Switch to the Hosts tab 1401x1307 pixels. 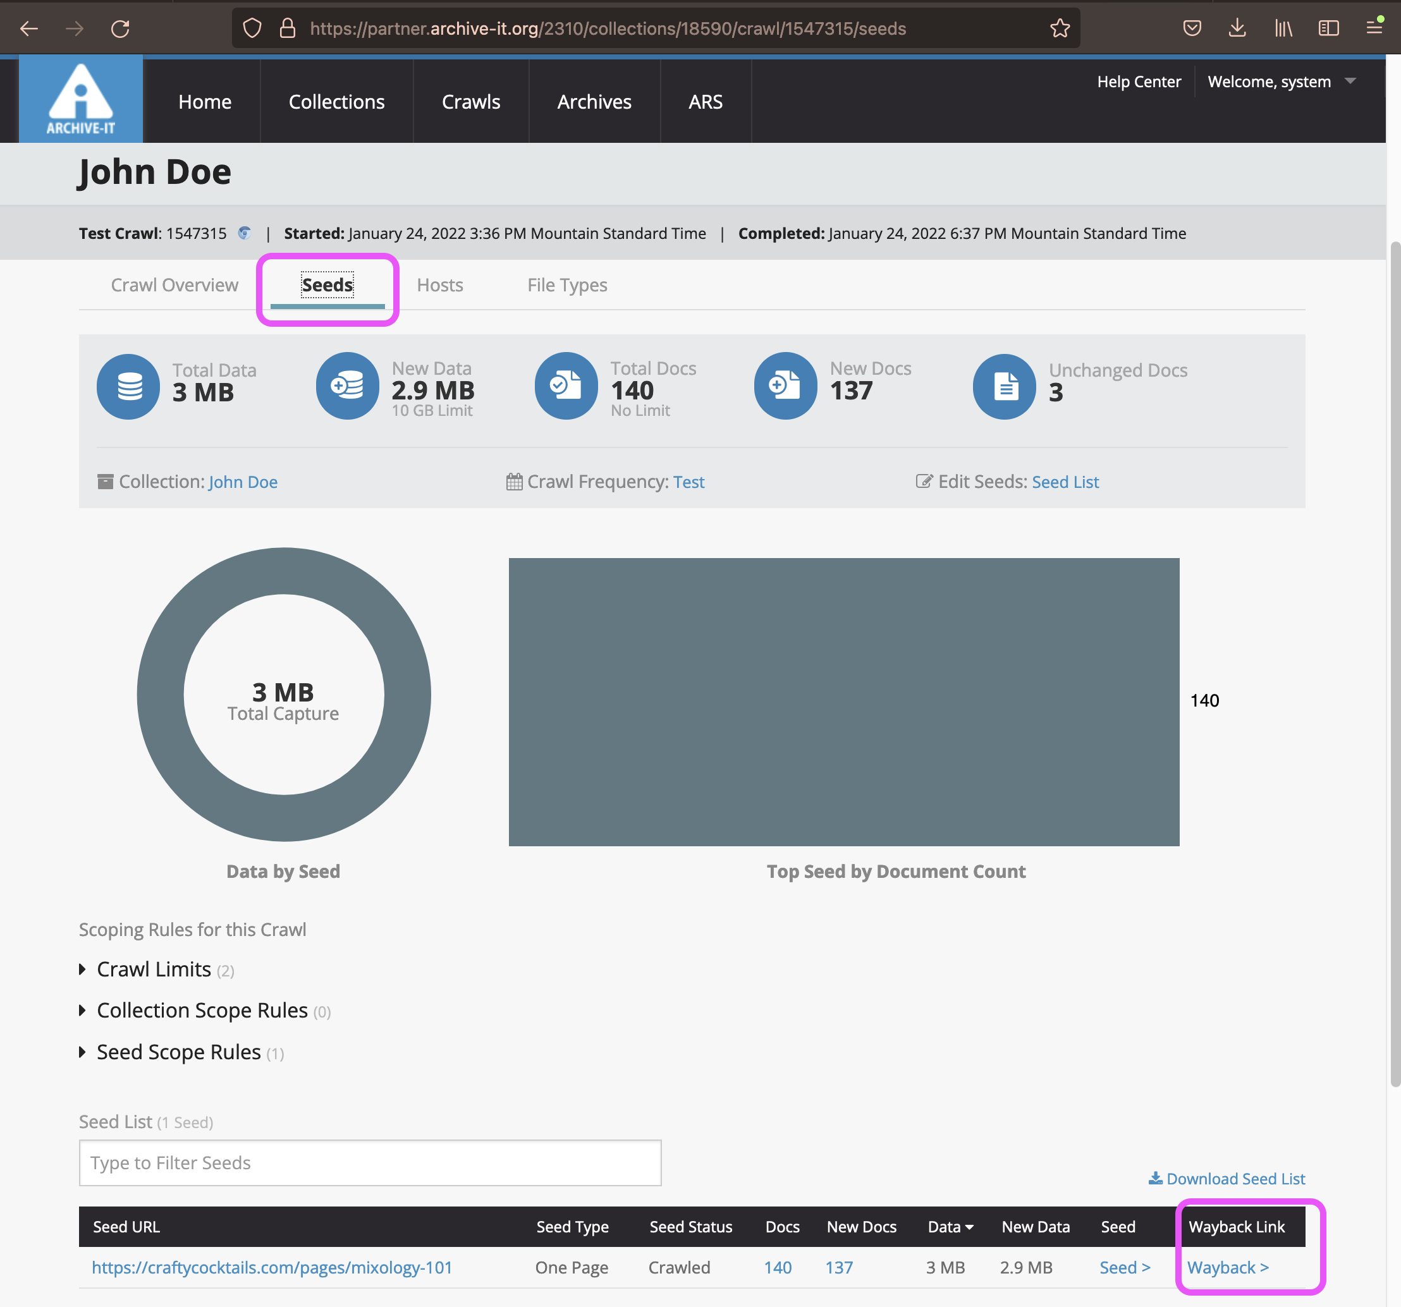coord(440,284)
